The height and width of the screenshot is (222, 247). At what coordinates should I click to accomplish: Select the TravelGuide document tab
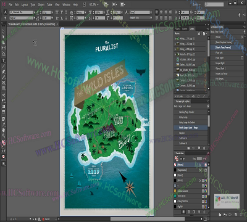point(32,24)
